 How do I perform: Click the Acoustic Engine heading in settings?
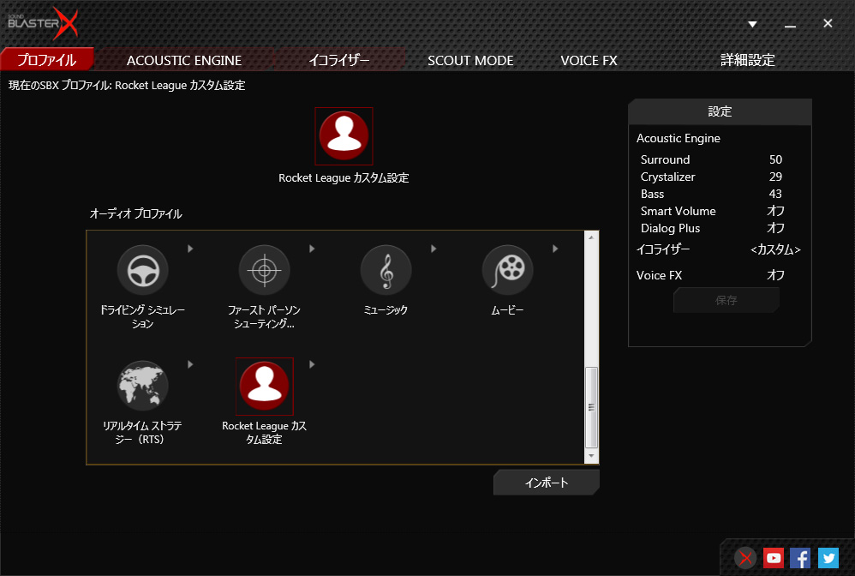(x=679, y=139)
